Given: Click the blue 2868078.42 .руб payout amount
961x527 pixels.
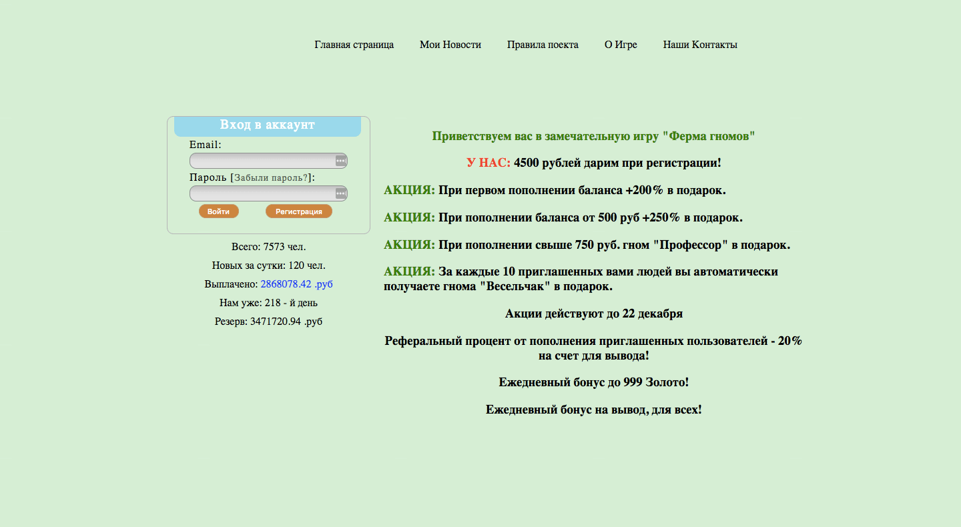Looking at the screenshot, I should [x=296, y=284].
